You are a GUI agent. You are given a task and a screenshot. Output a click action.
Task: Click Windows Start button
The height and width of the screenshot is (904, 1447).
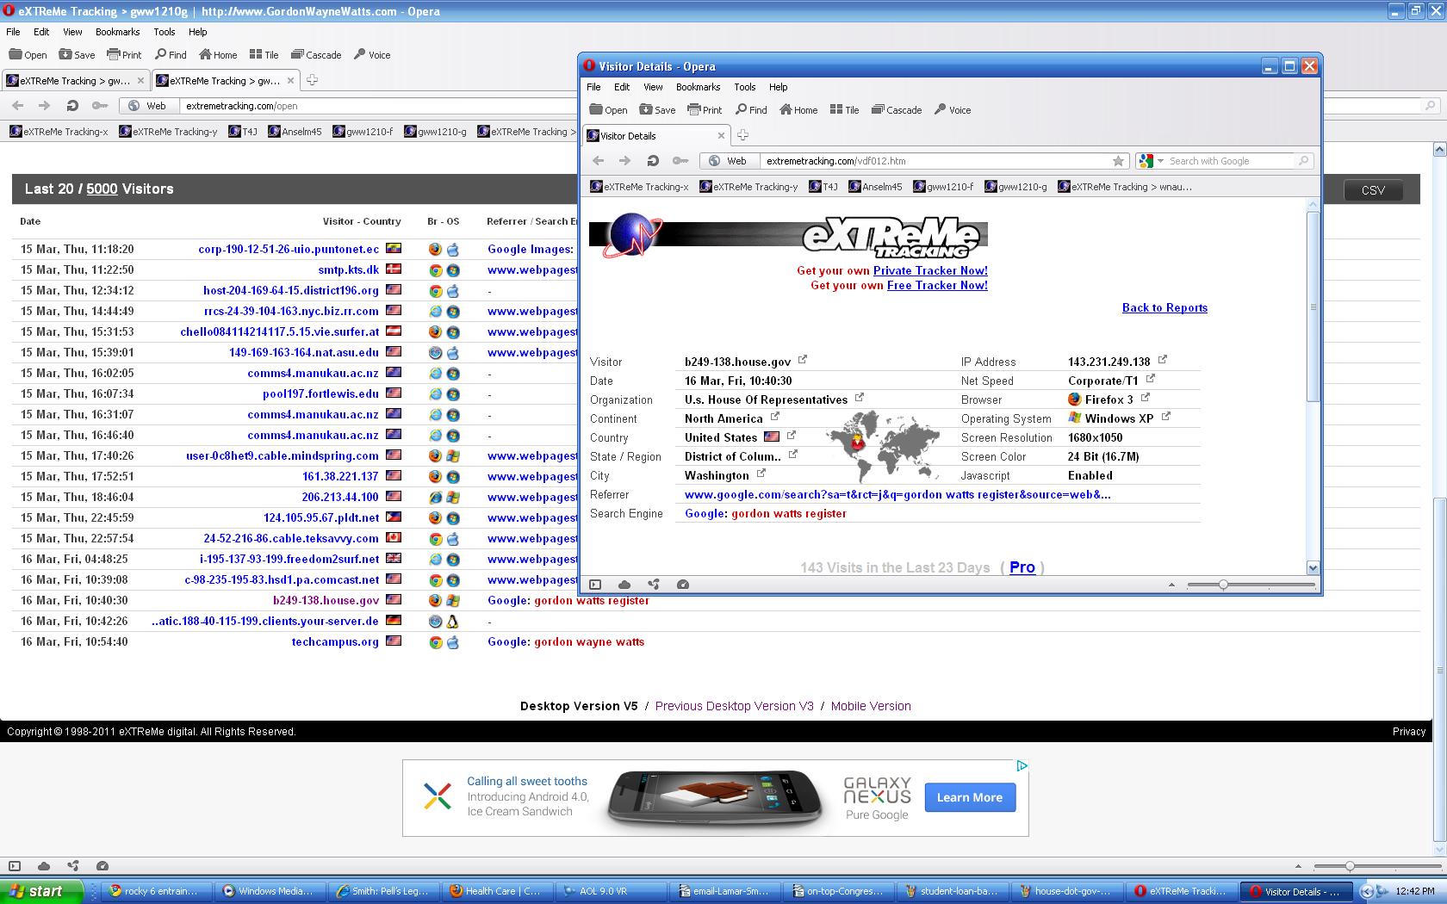42,891
